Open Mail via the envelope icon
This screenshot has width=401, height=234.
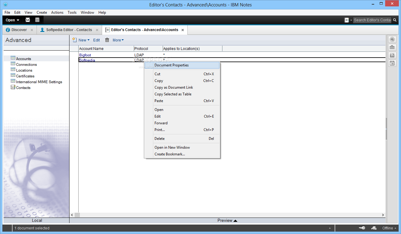pyautogui.click(x=28, y=20)
